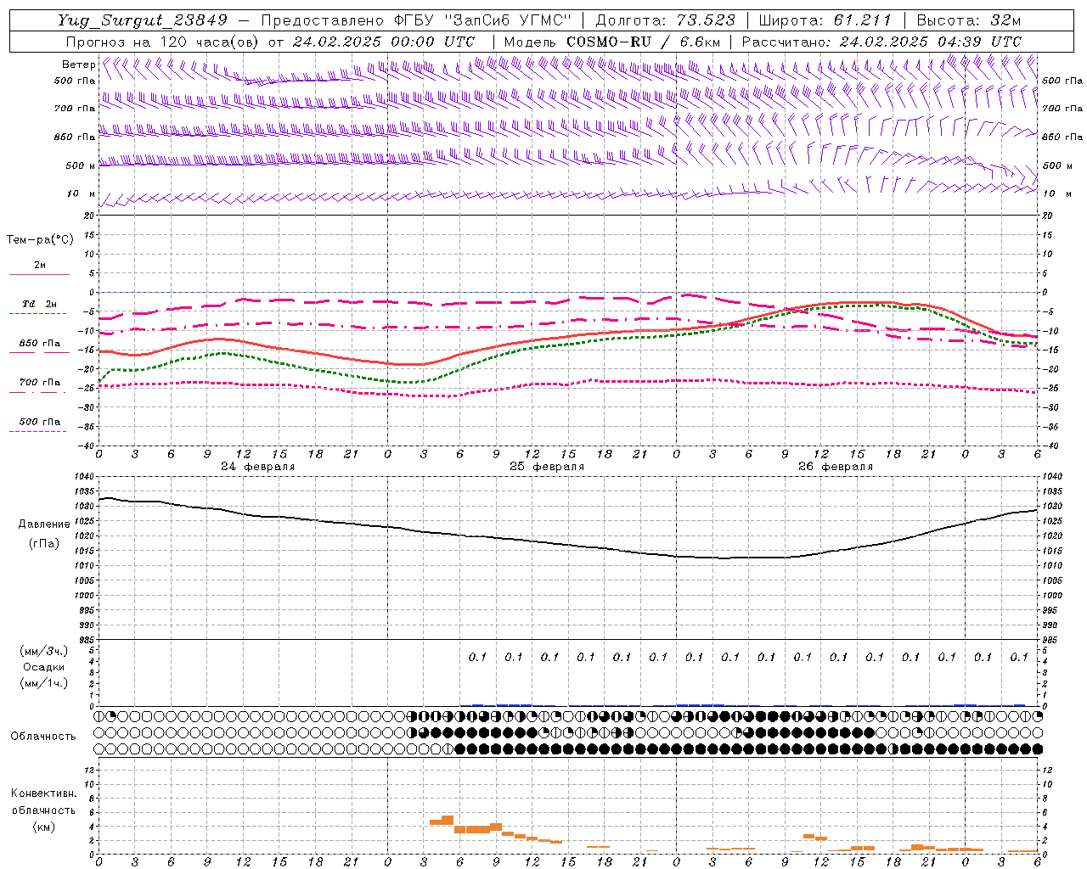Select the Прогноз на 120 часа(ов) header text
The width and height of the screenshot is (1087, 869).
pos(164,42)
